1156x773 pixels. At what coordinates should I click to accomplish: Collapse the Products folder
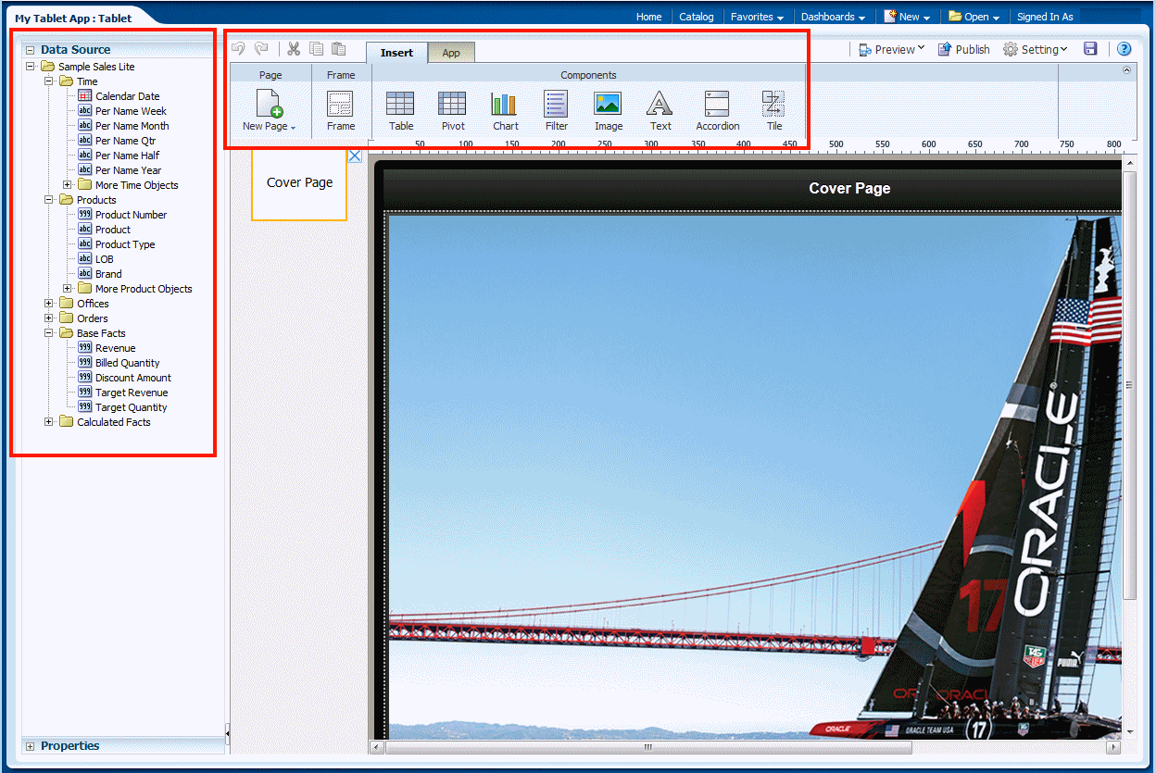pos(49,200)
